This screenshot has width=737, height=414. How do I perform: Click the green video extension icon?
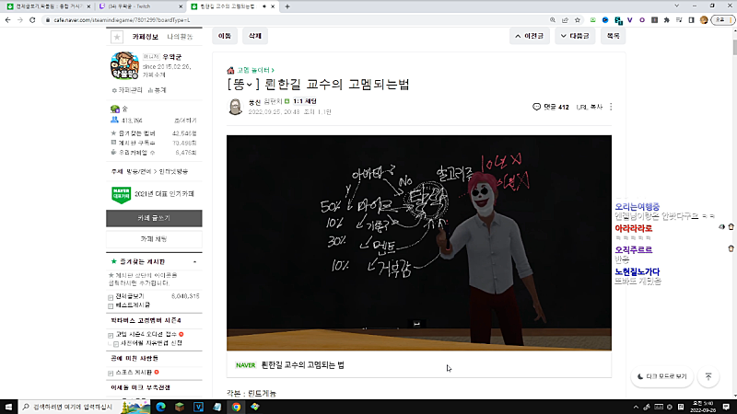click(592, 20)
